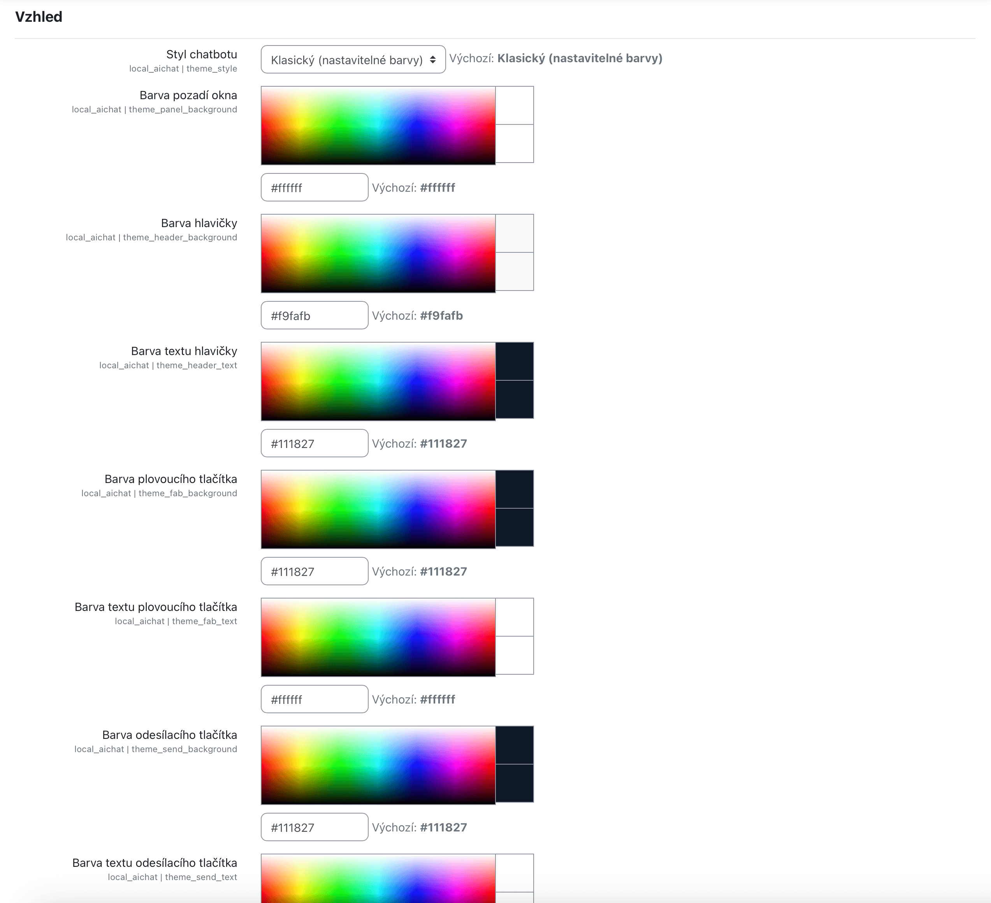Viewport: 991px width, 903px height.
Task: Click the Barva textu hlavičky hex input
Action: tap(314, 443)
